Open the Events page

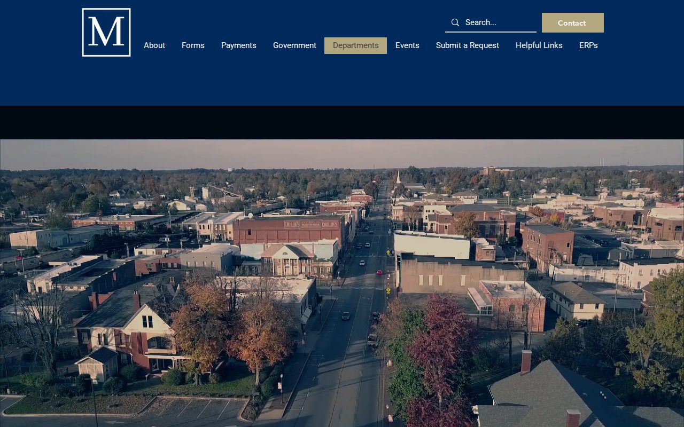point(407,45)
